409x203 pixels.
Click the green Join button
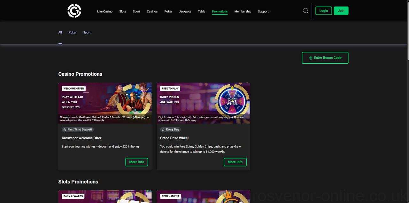click(x=341, y=11)
